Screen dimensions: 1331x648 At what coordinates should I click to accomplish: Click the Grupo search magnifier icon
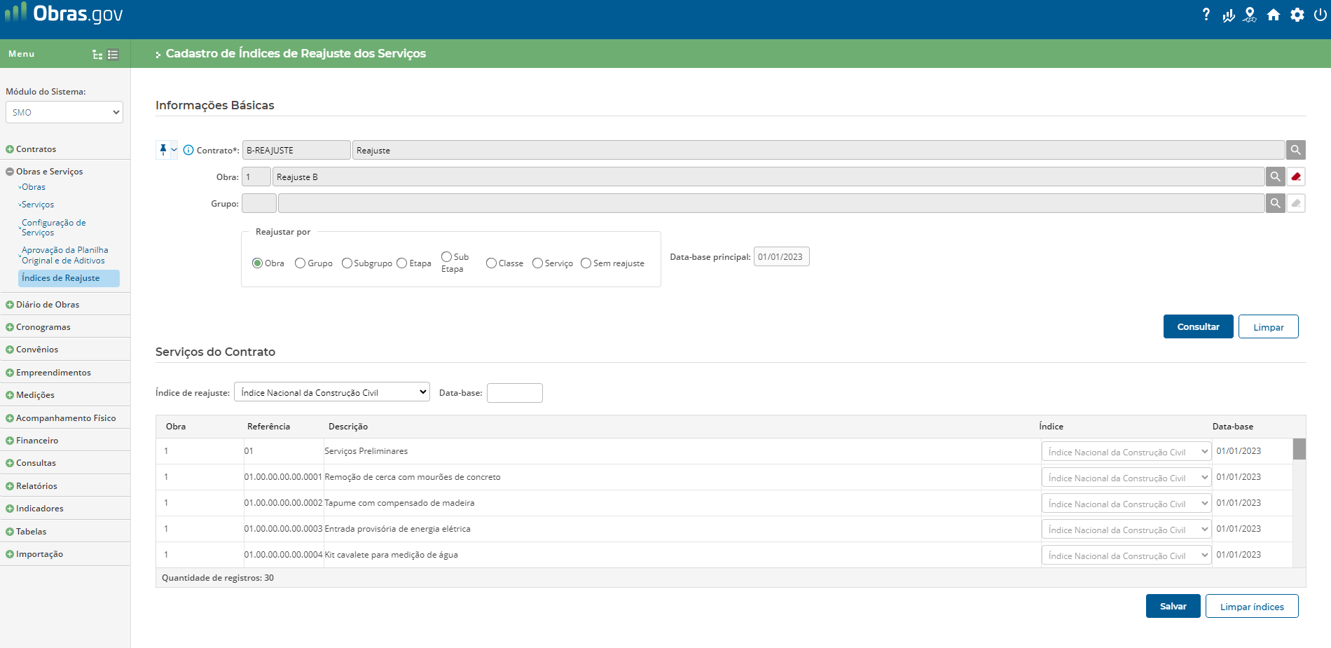tap(1275, 203)
